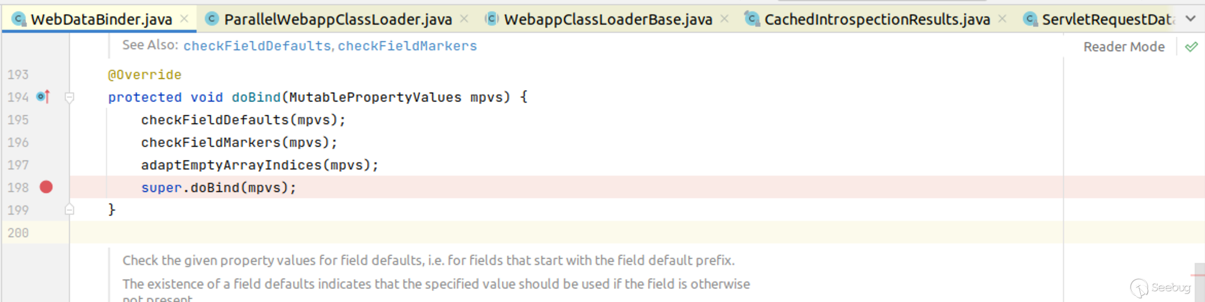
Task: Click the green inspection checkmark icon
Action: click(x=1191, y=47)
